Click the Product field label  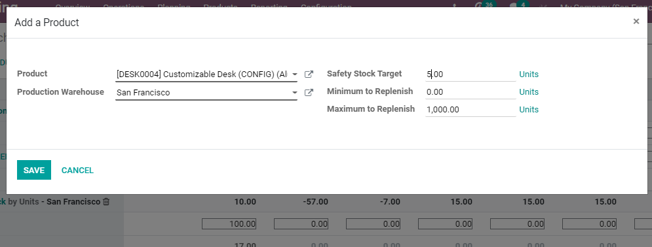32,74
